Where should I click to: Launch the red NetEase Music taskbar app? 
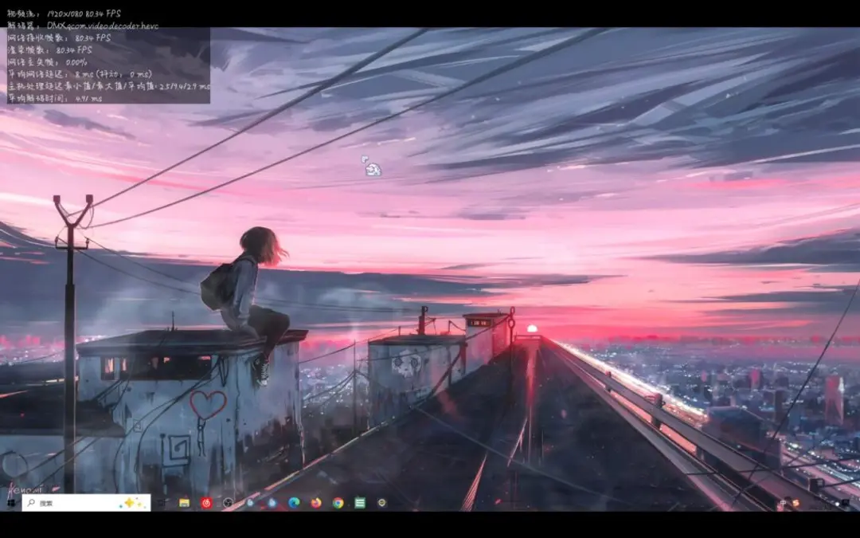pyautogui.click(x=206, y=502)
